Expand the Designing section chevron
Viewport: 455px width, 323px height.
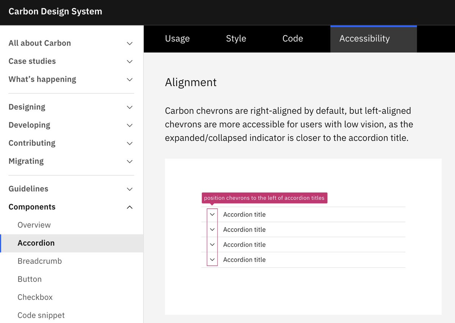point(130,107)
